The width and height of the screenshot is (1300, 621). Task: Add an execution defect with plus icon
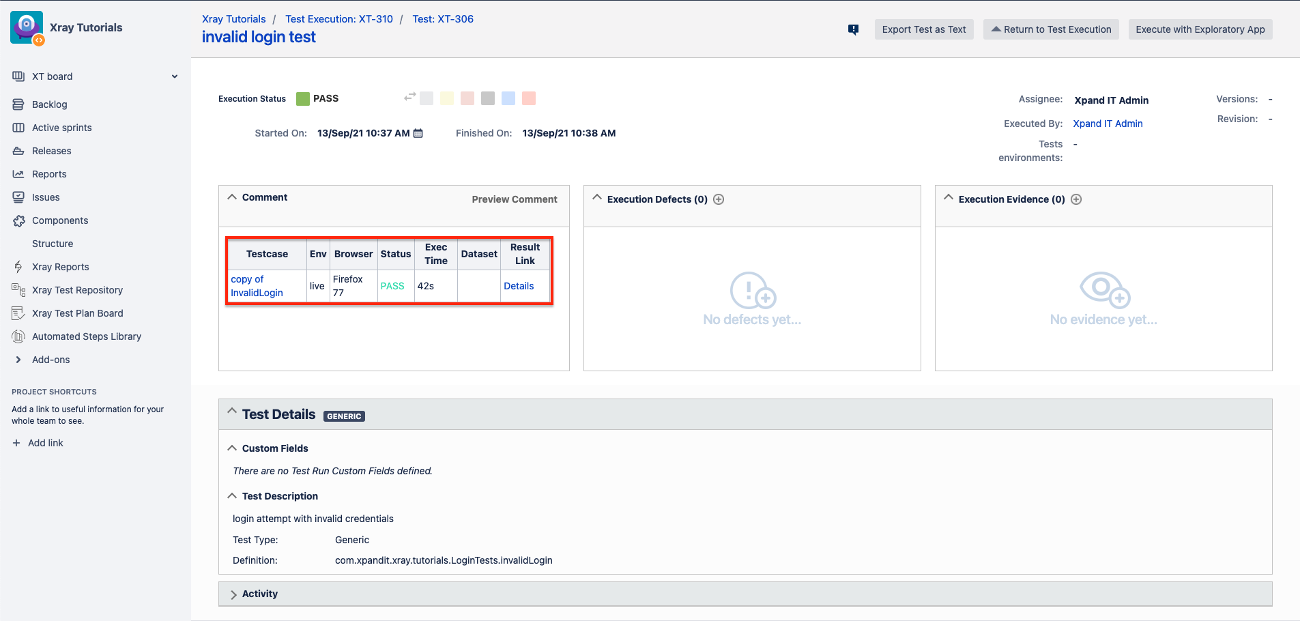click(719, 199)
